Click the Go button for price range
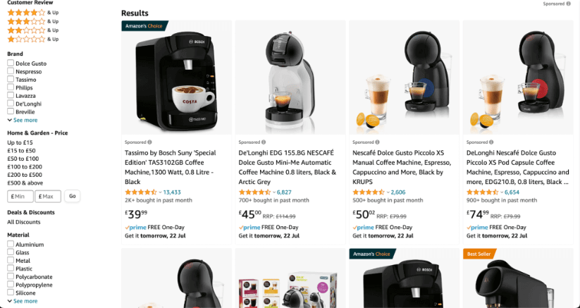The height and width of the screenshot is (308, 580). (72, 196)
